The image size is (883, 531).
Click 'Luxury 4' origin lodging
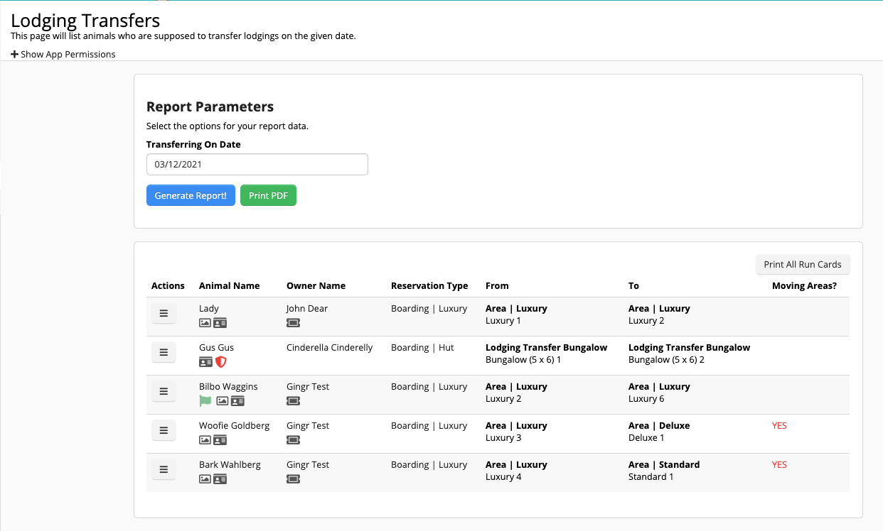(503, 477)
